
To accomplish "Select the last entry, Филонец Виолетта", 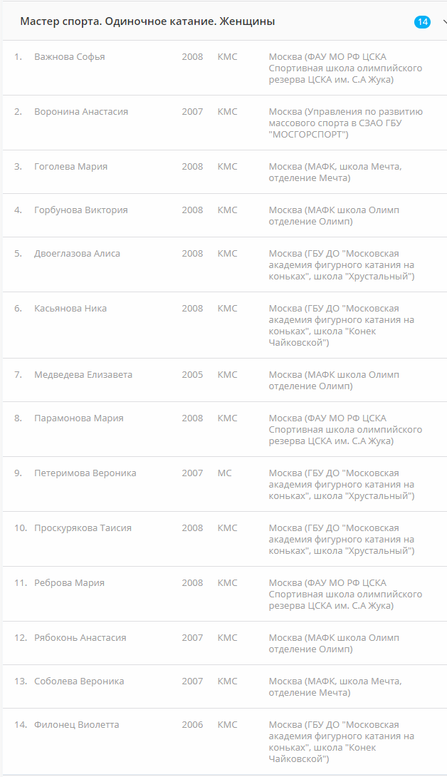I will 77,725.
